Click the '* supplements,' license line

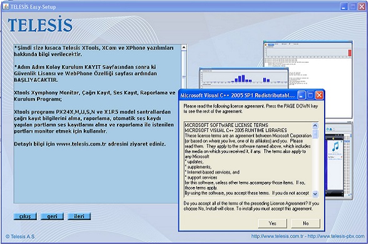point(198,167)
